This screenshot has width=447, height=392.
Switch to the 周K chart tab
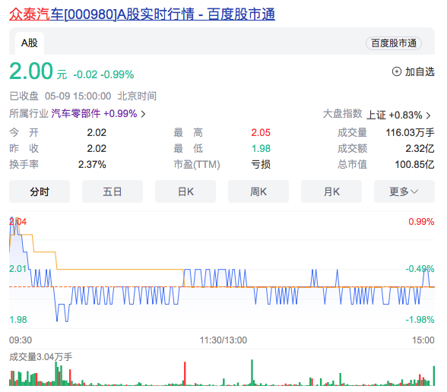tap(258, 191)
